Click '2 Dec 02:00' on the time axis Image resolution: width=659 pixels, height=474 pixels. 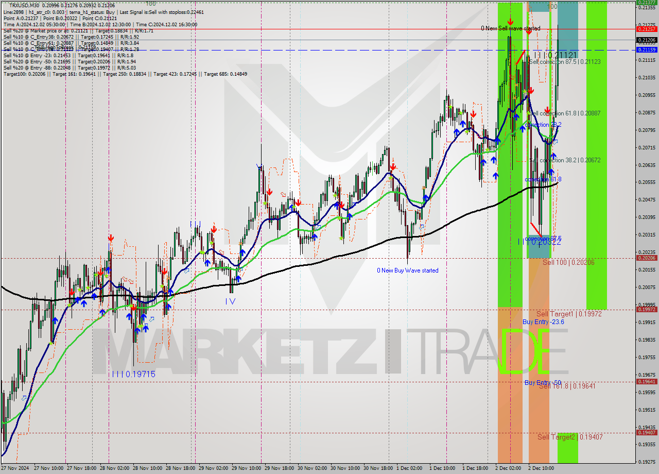coord(508,469)
